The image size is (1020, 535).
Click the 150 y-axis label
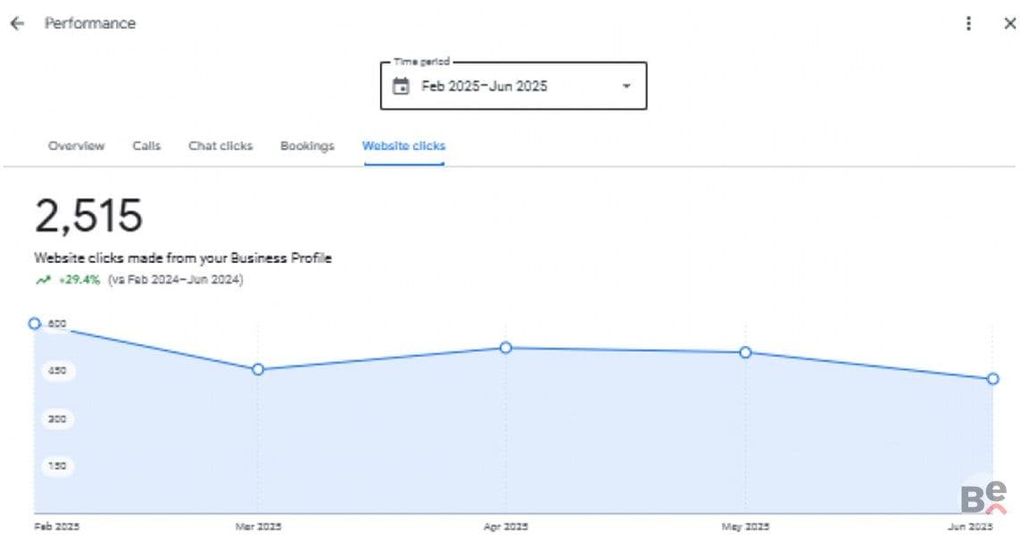57,465
